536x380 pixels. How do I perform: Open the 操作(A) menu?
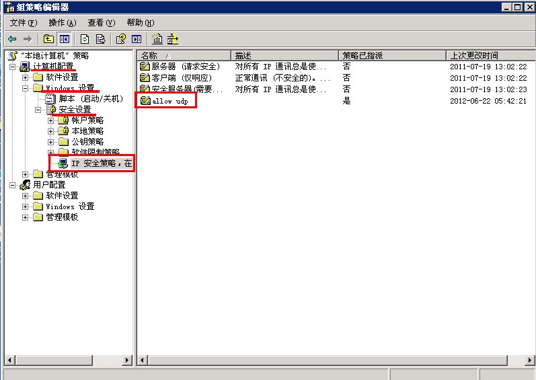tap(62, 23)
